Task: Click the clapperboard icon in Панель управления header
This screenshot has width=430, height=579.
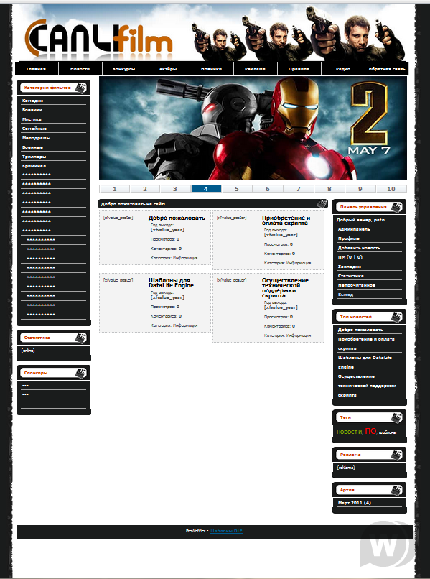Action: click(396, 207)
